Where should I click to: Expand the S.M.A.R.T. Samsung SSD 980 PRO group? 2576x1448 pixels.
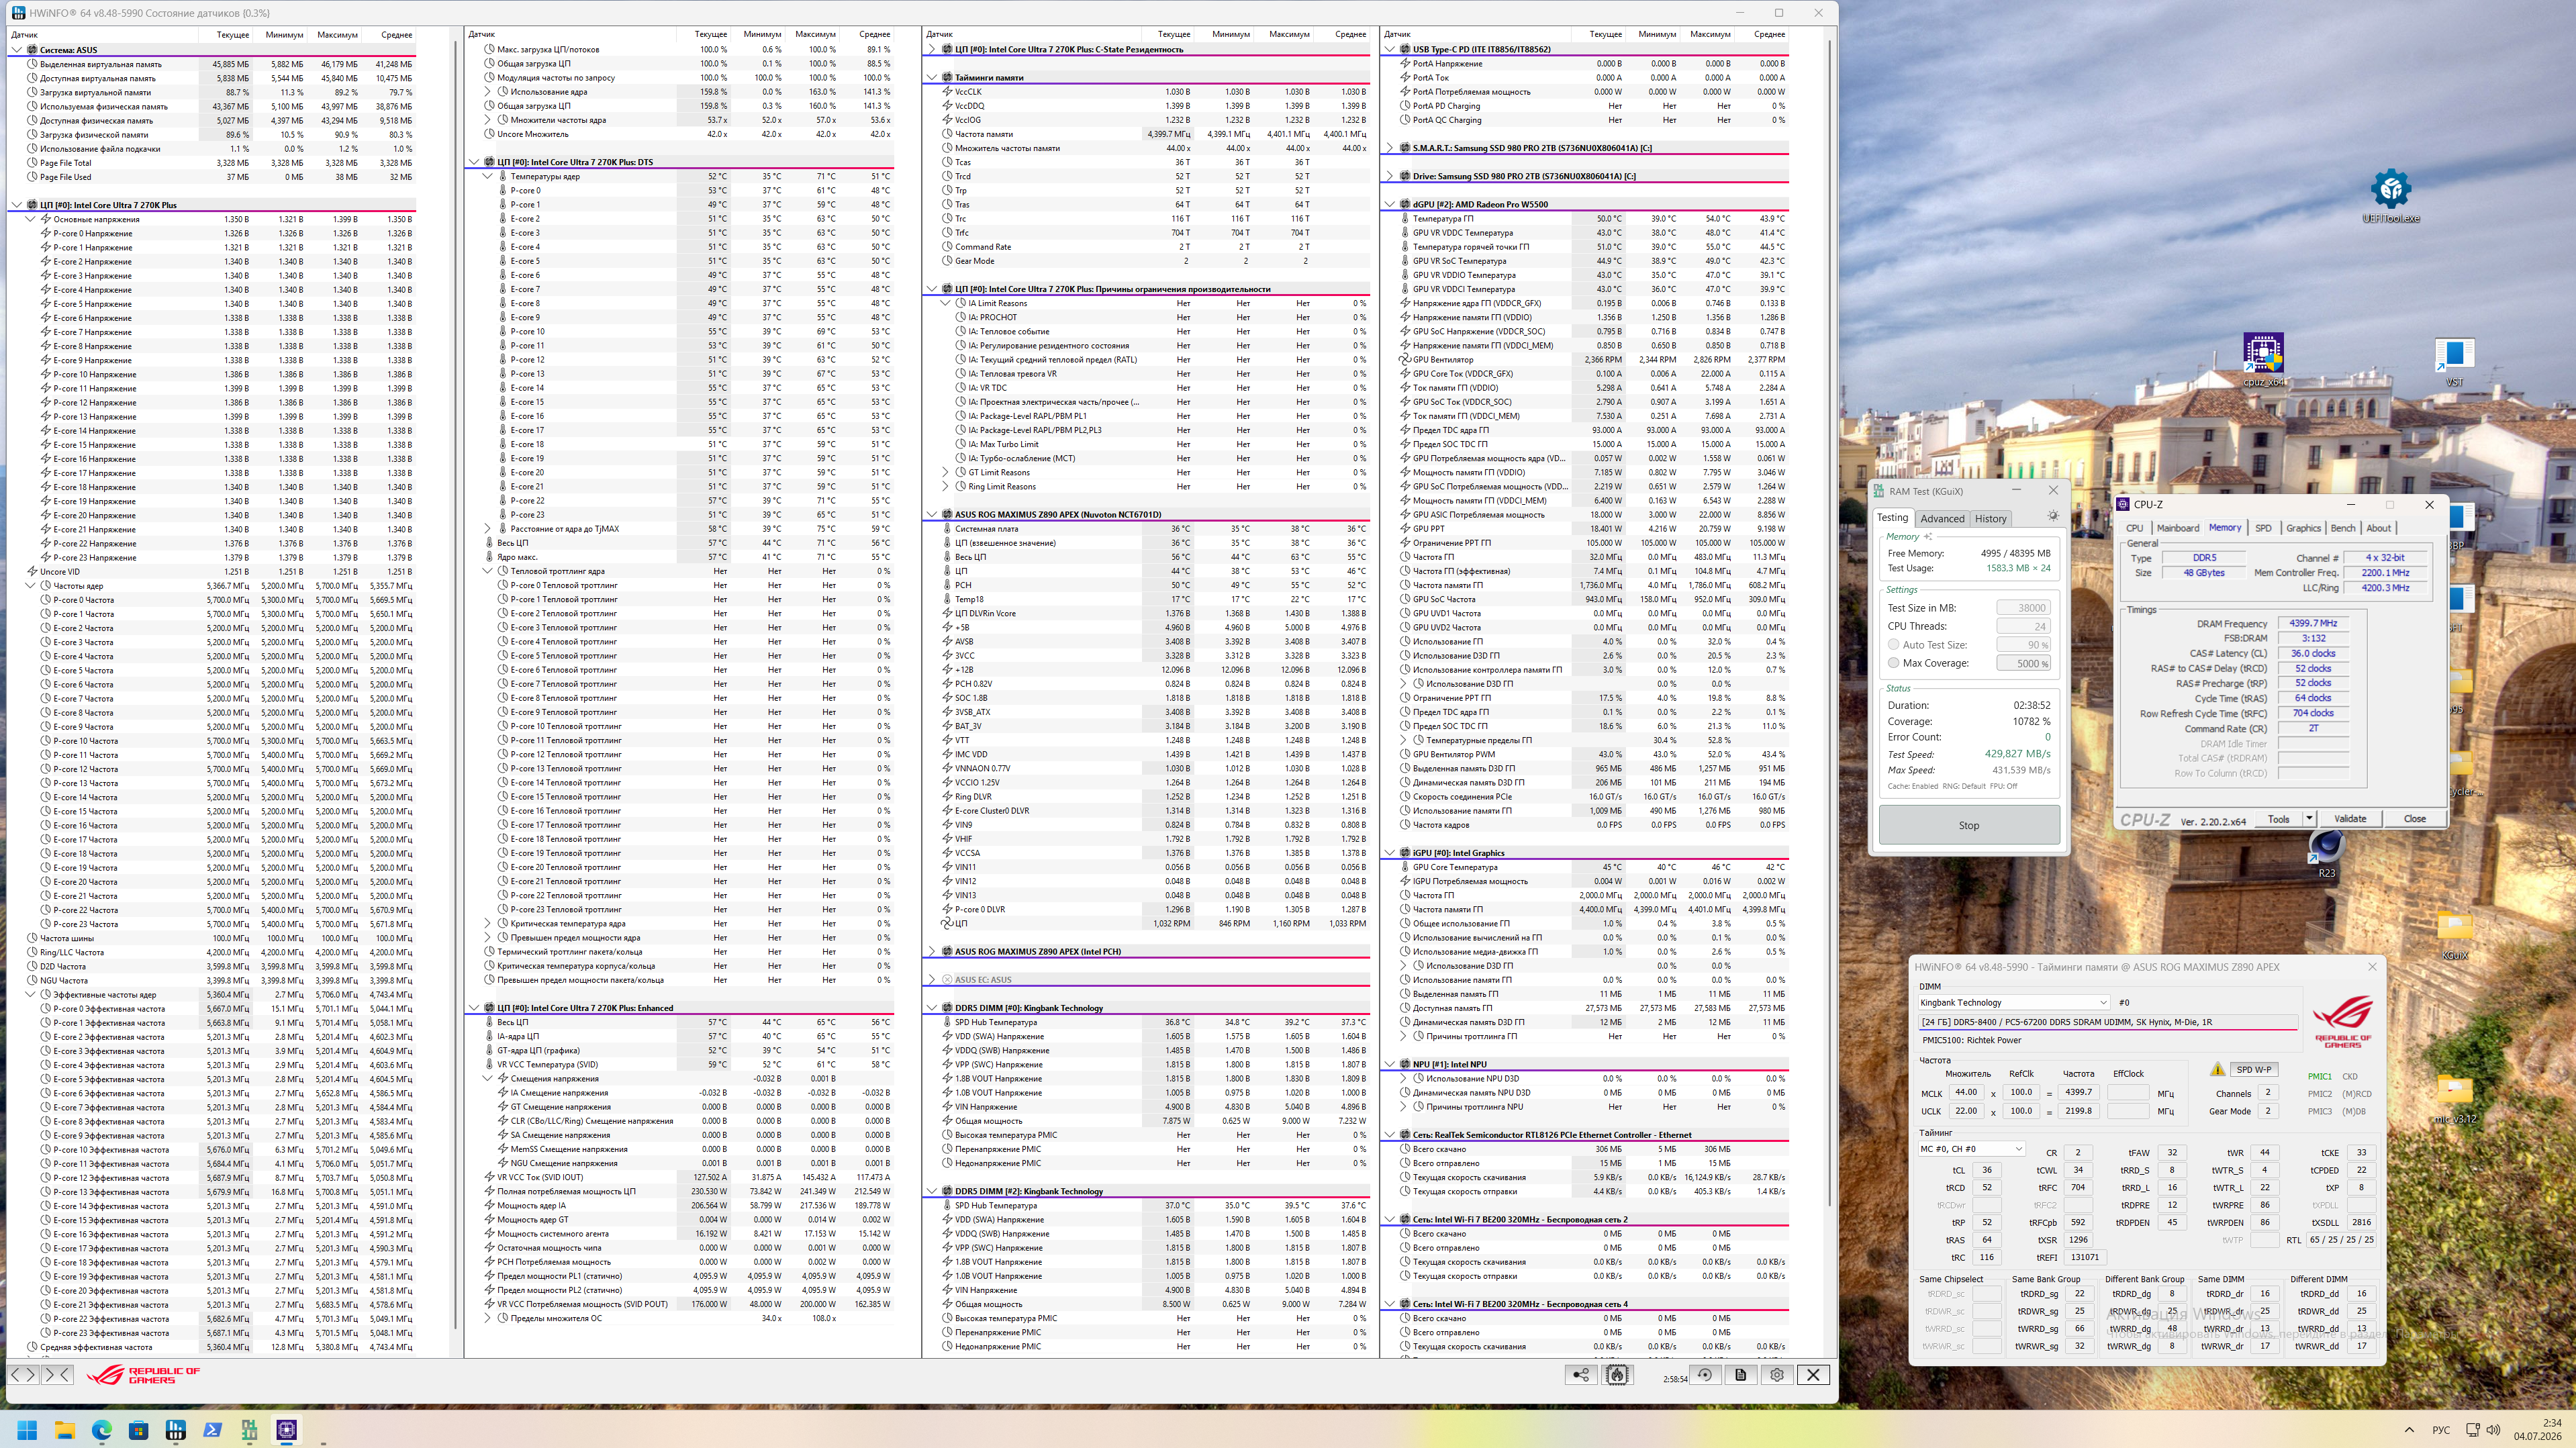click(1390, 148)
